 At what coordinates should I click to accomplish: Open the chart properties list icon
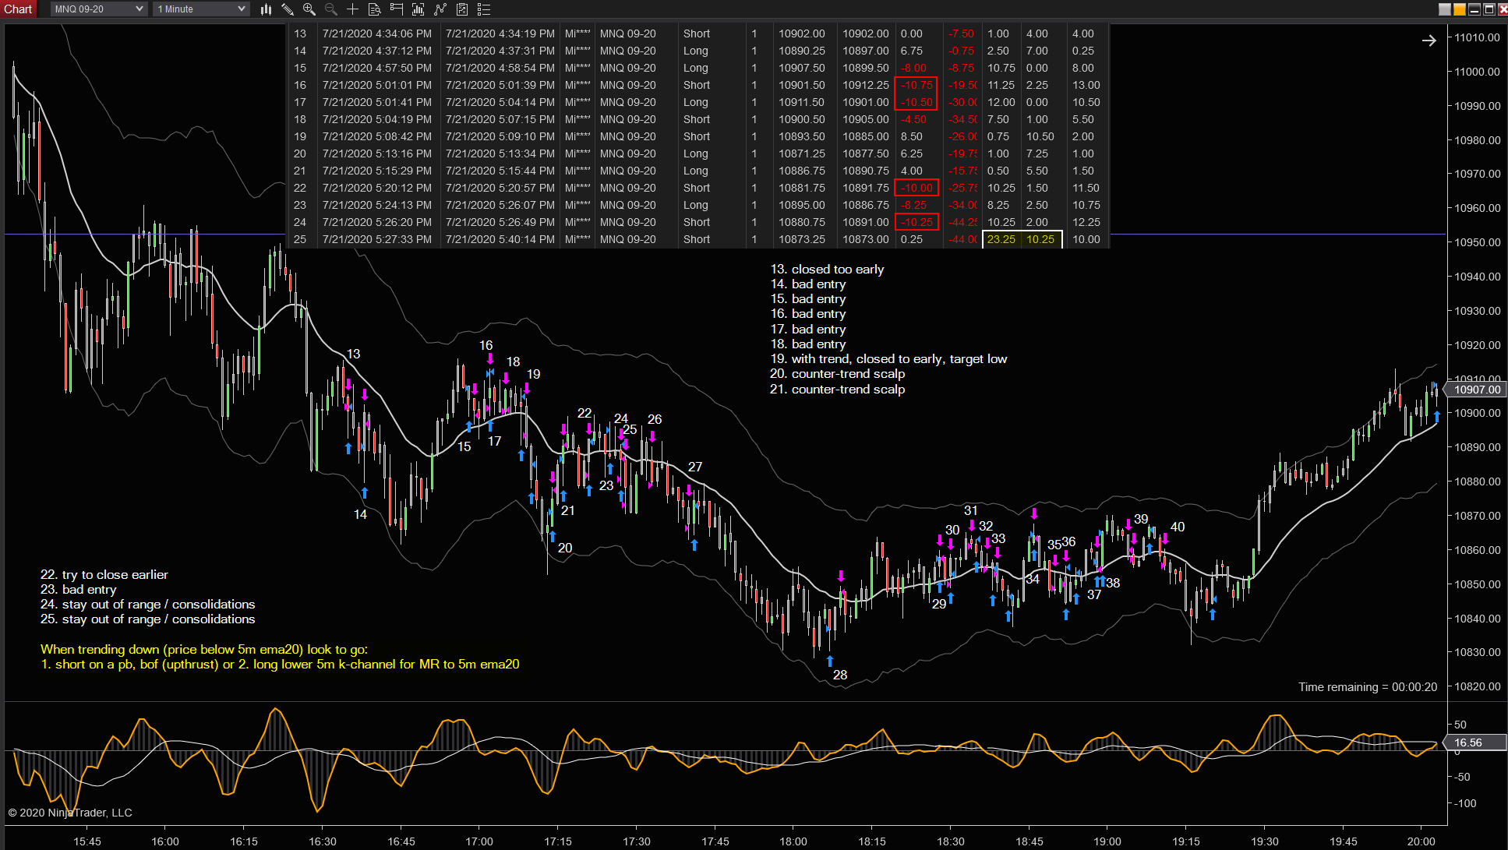(484, 9)
